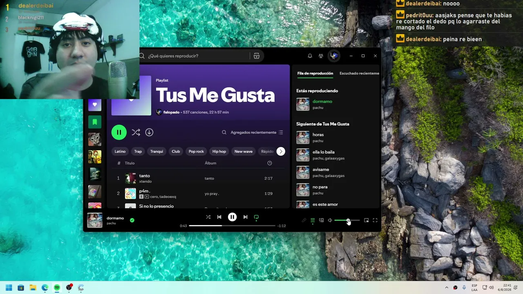Select the Club filter chip
Image resolution: width=523 pixels, height=294 pixels.
(x=176, y=151)
